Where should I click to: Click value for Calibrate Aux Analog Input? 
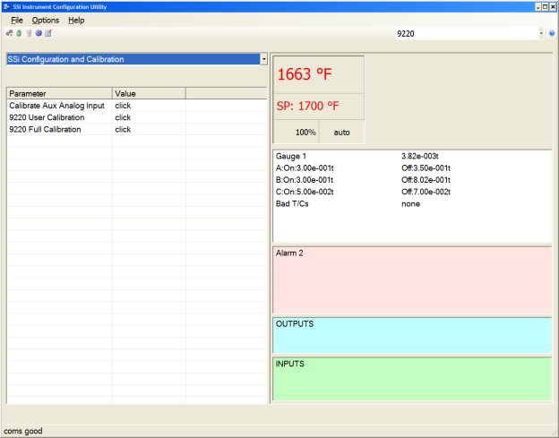coord(123,105)
